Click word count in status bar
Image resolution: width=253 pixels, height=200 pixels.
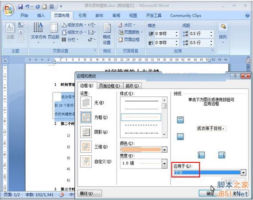click(39, 195)
